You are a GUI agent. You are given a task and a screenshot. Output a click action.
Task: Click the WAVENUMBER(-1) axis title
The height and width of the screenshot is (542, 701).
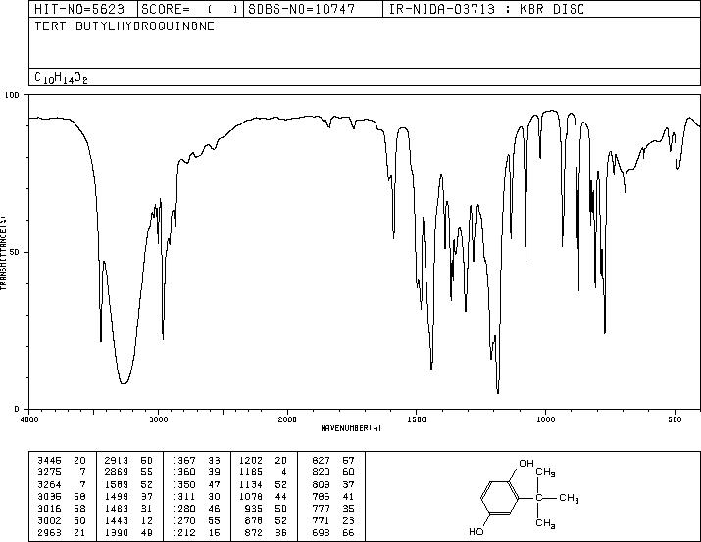351,428
